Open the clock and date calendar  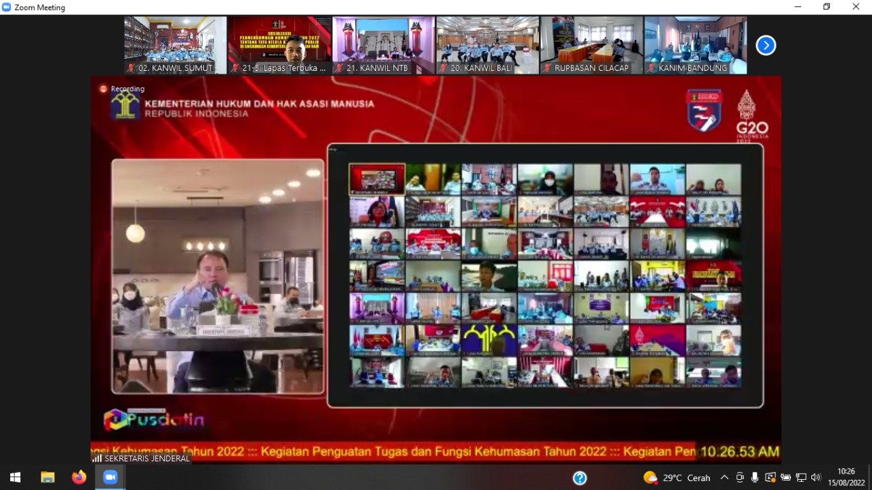846,477
